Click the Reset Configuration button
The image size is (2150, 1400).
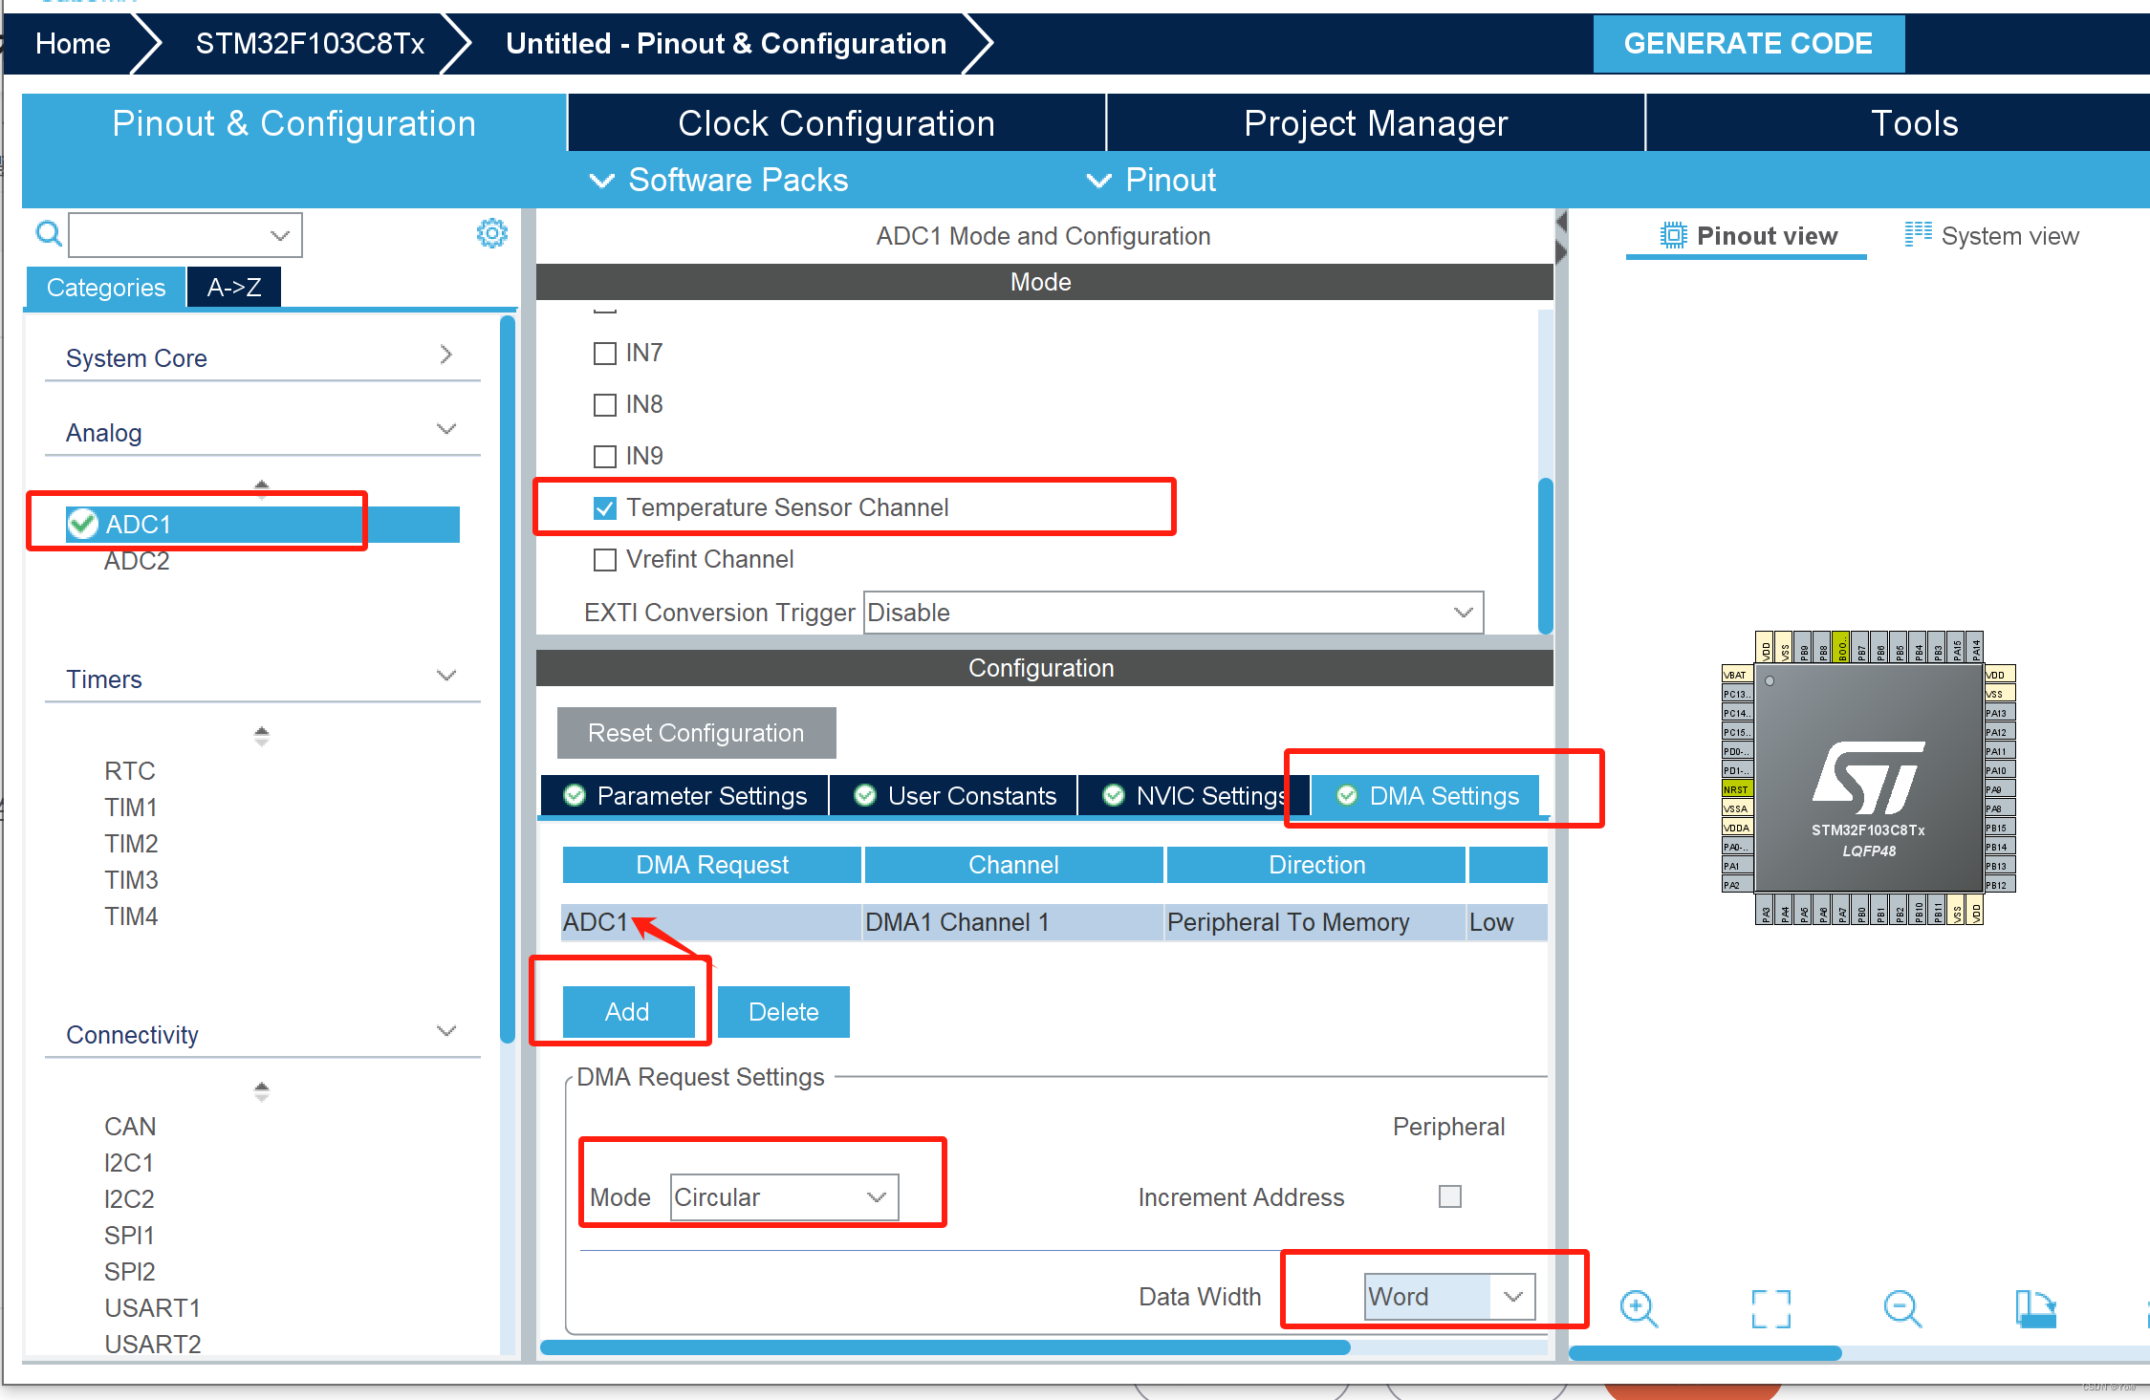click(696, 730)
